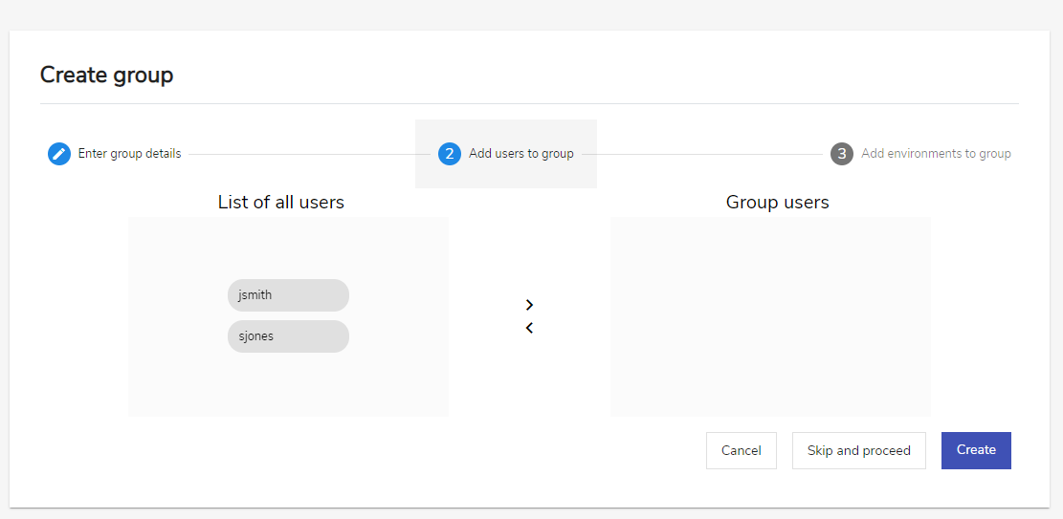Click the line between steps 2 and 3
The height and width of the screenshot is (519, 1063).
(x=701, y=155)
